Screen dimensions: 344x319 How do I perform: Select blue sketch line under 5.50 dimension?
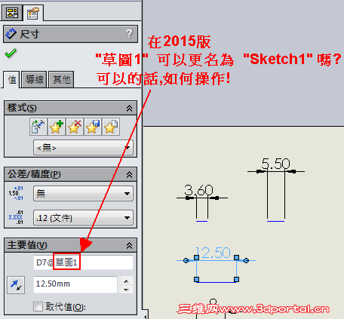click(275, 221)
